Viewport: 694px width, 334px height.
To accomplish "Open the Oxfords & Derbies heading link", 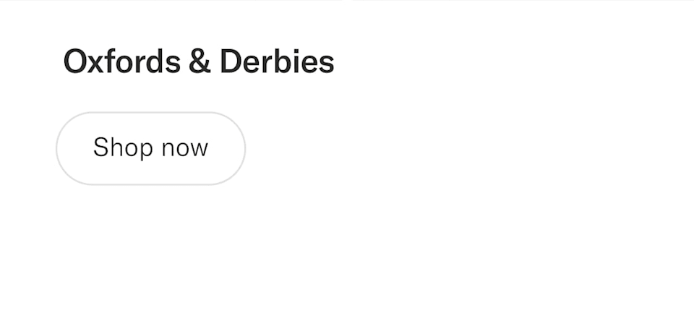I will [x=199, y=61].
